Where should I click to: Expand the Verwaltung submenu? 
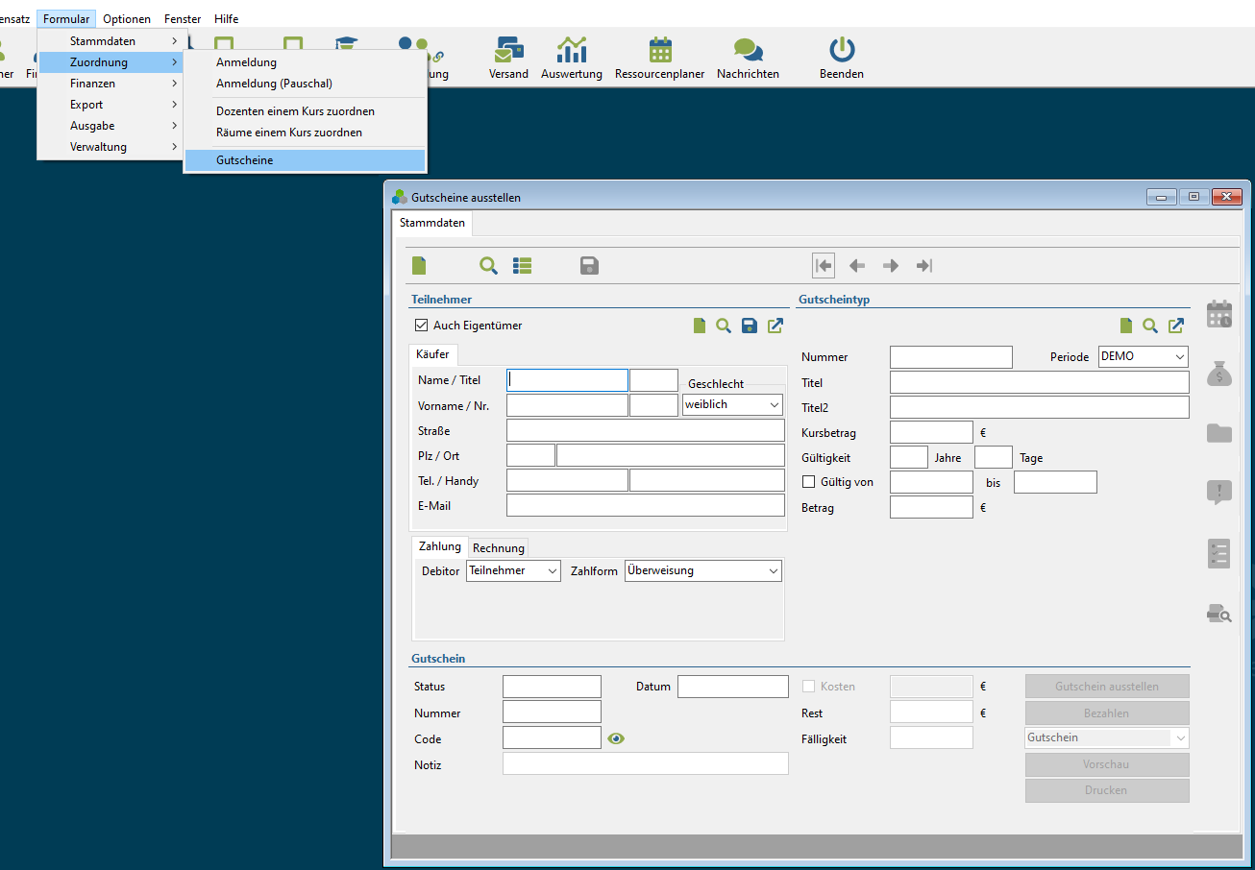[111, 147]
